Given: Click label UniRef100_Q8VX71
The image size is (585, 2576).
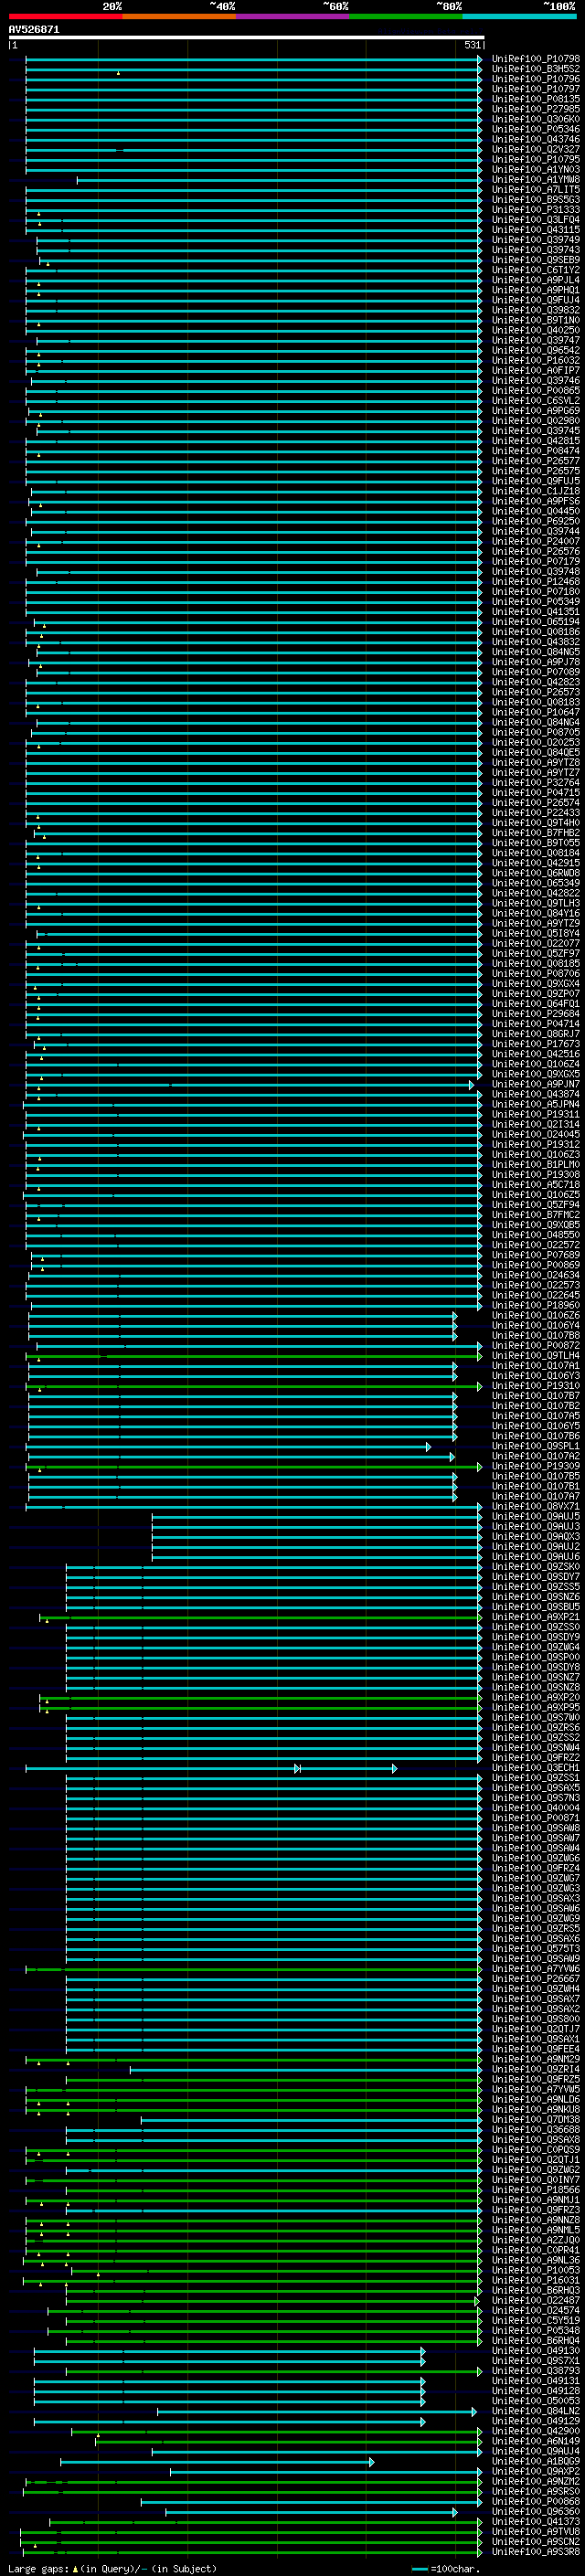Looking at the screenshot, I should click(x=536, y=1506).
